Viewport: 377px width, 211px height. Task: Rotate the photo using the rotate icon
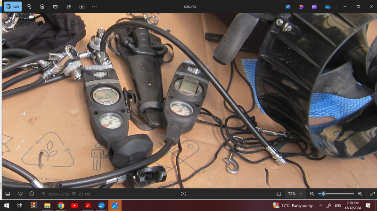(29, 7)
